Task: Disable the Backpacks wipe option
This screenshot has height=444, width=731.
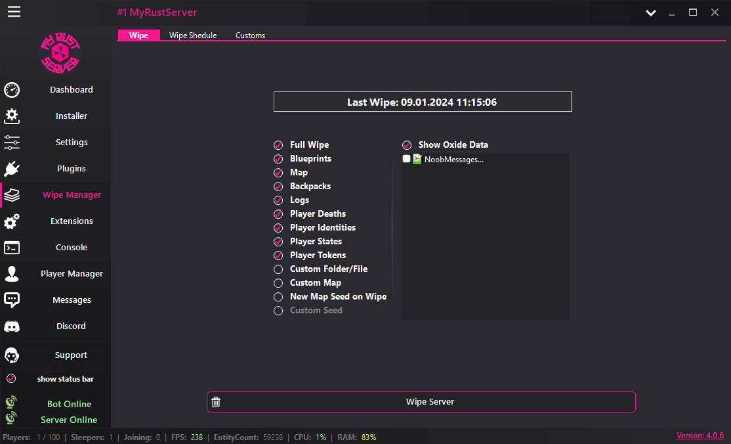Action: (278, 186)
